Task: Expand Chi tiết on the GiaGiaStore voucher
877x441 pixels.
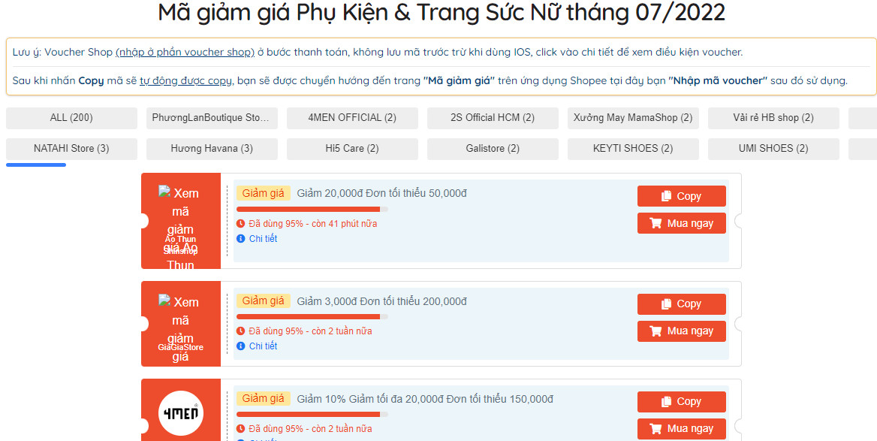Action: pos(263,346)
